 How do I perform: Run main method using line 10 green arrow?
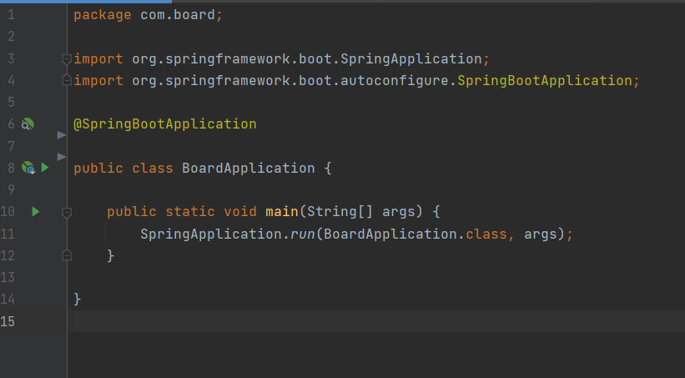[36, 211]
